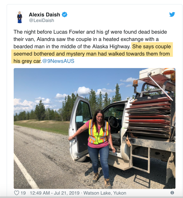Viewport: 183px width, 198px height.
Task: Visit the @LexiDaish handle
Action: click(x=41, y=20)
